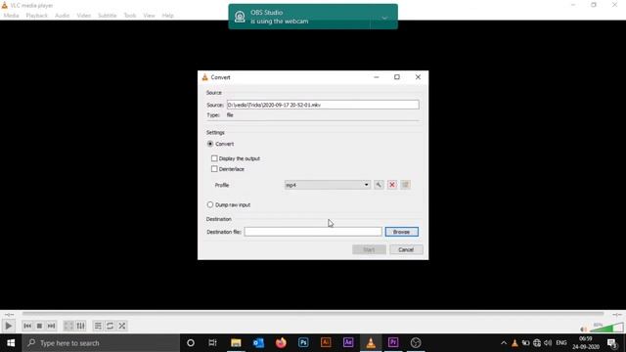This screenshot has height=352, width=626.
Task: Open taskbar clock and date
Action: pyautogui.click(x=586, y=343)
